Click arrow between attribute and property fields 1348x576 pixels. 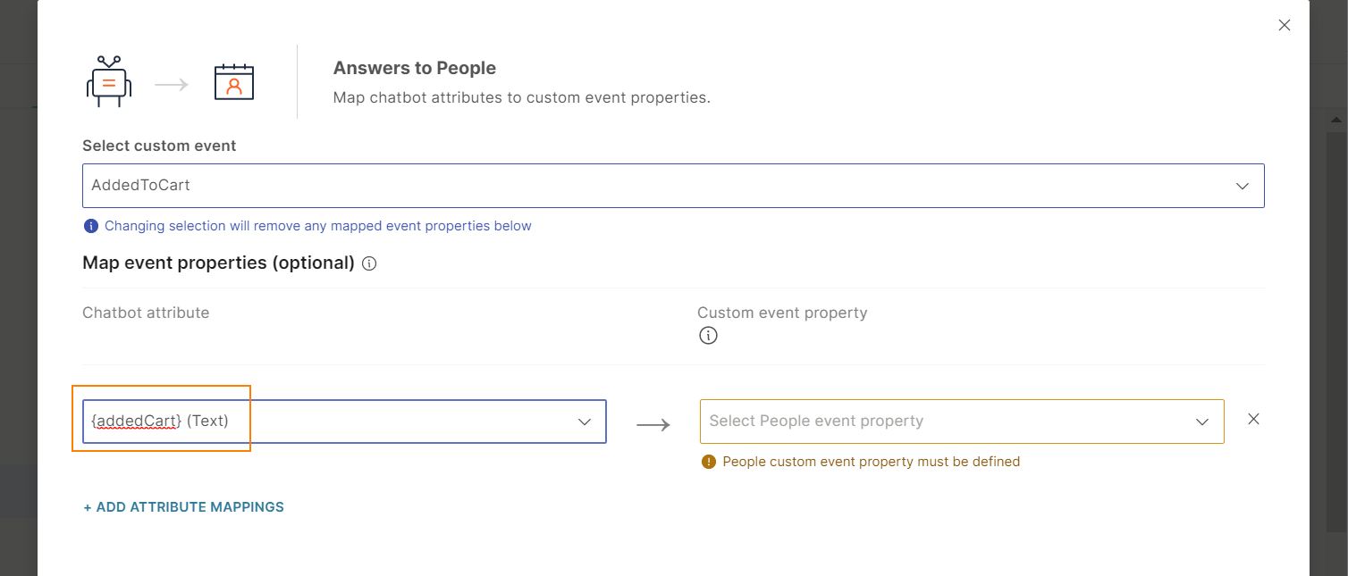(x=653, y=425)
